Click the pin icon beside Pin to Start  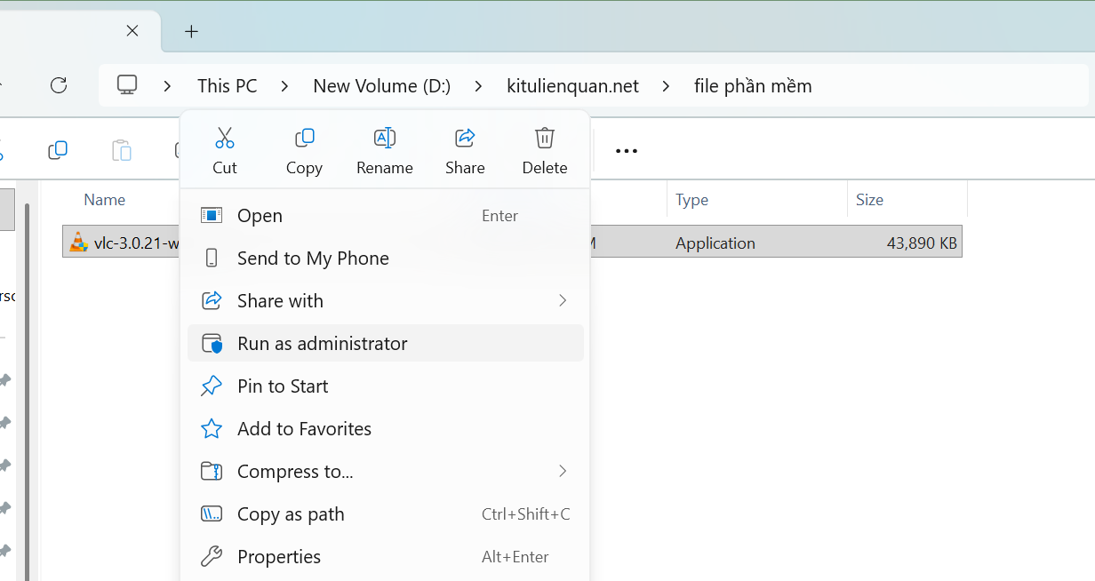(x=212, y=386)
